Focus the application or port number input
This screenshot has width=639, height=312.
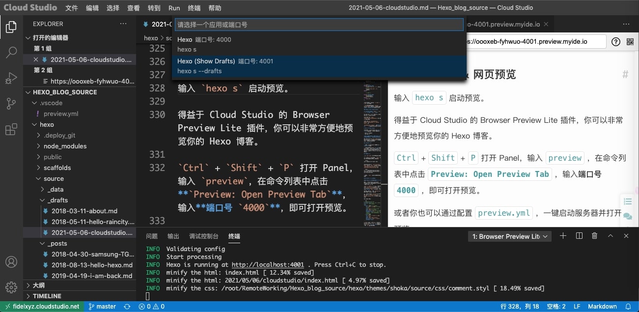point(319,25)
